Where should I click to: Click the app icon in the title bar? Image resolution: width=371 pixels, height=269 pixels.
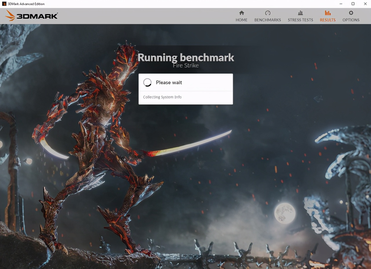(4, 4)
